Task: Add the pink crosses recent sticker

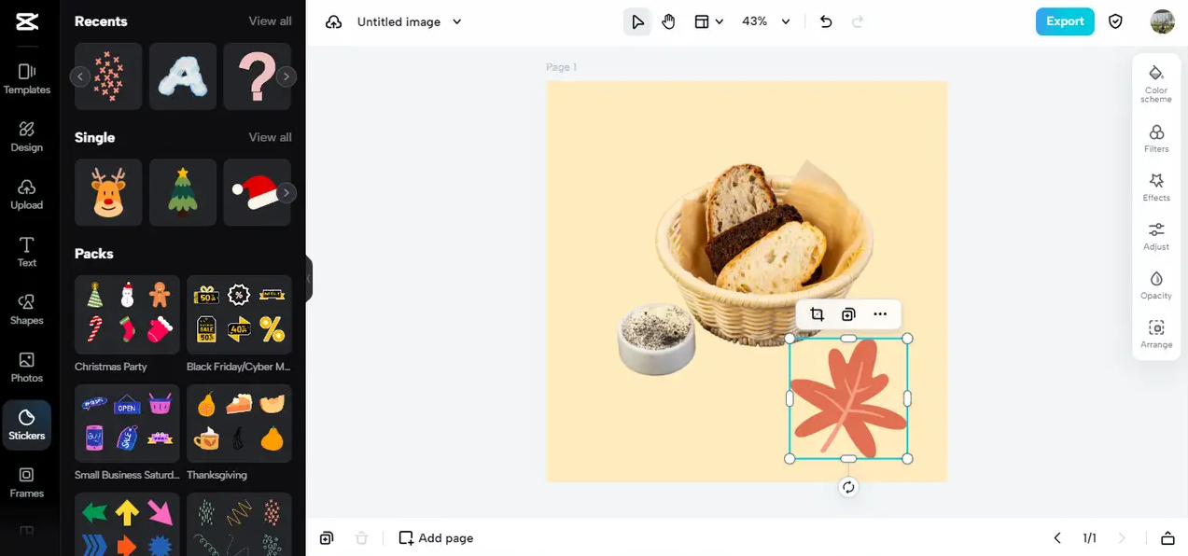Action: click(x=108, y=76)
